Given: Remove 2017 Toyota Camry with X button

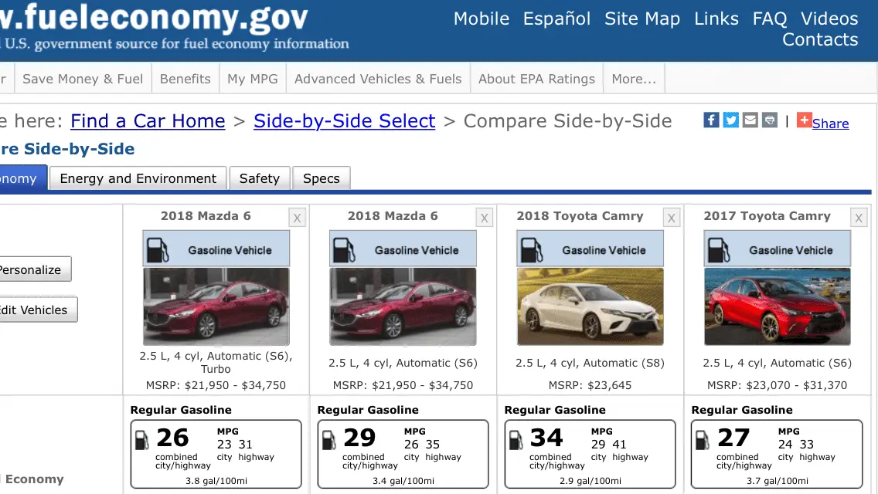Looking at the screenshot, I should [859, 218].
